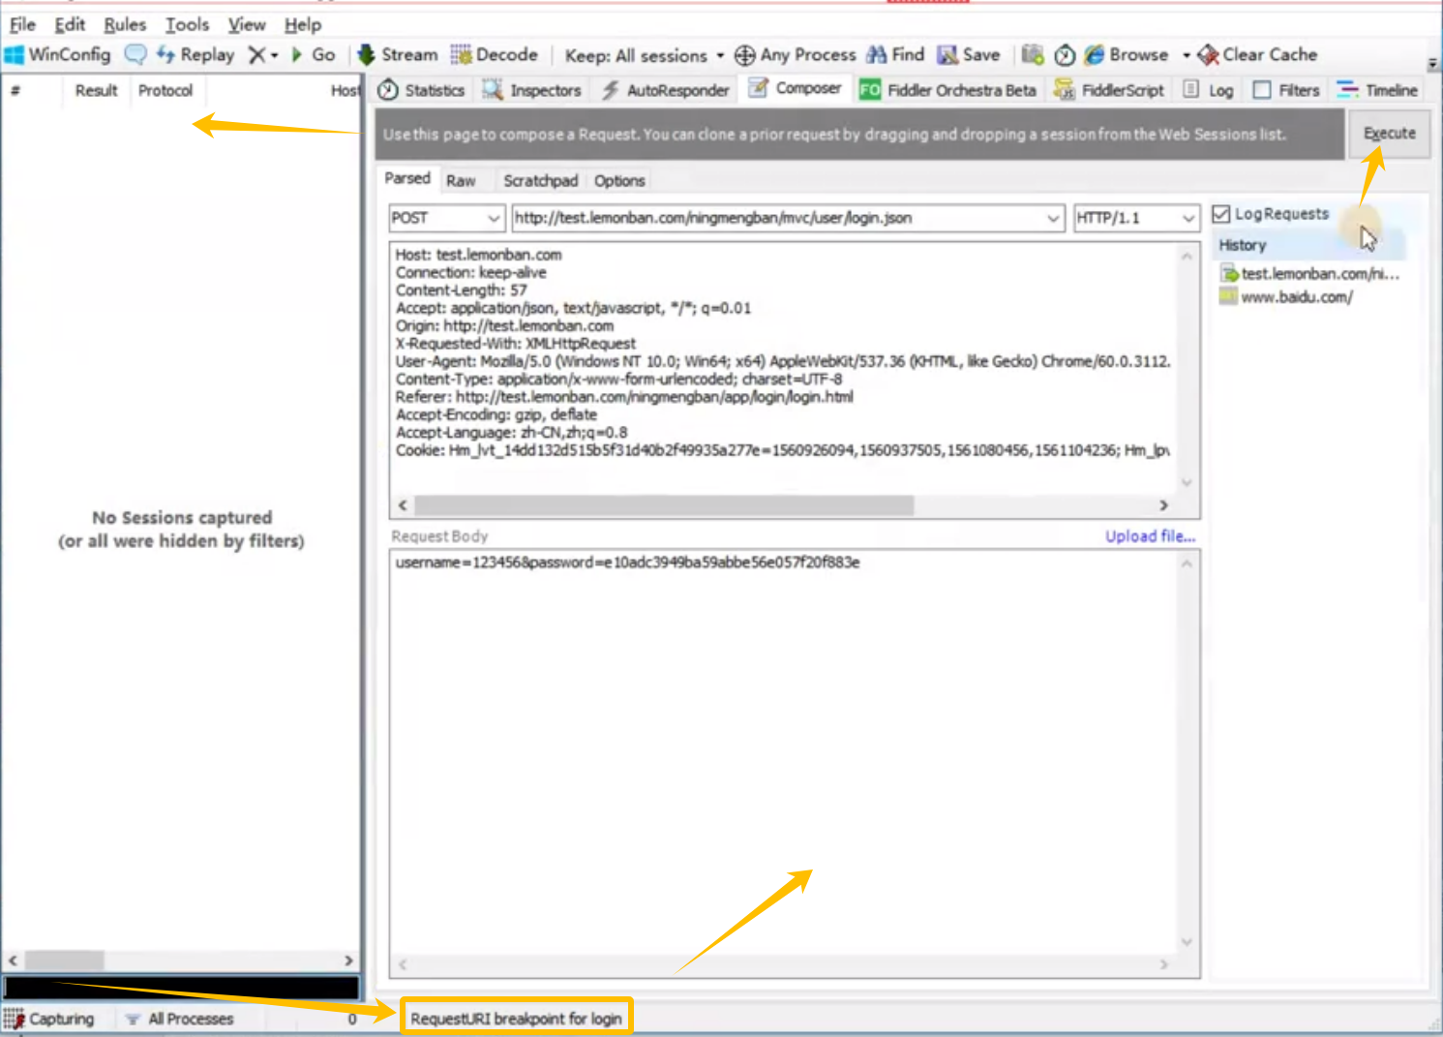The image size is (1443, 1037).
Task: Open the Help menu
Action: pos(303,24)
